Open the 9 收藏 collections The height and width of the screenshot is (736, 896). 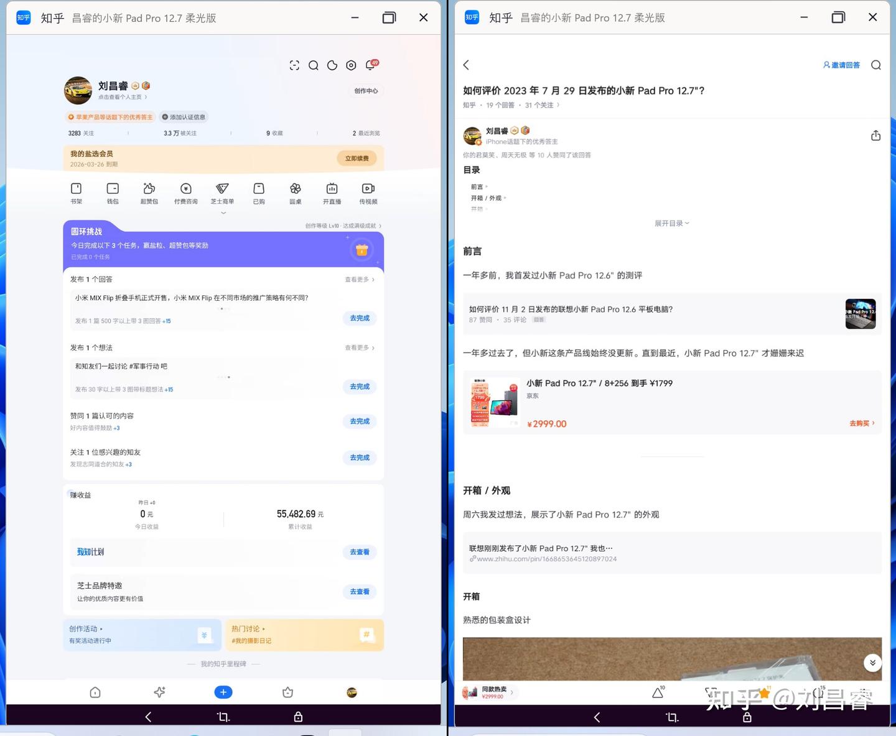pos(274,133)
